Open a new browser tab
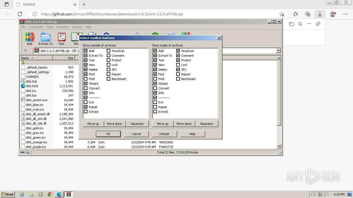Screen dimensions: 353x198 84,4
